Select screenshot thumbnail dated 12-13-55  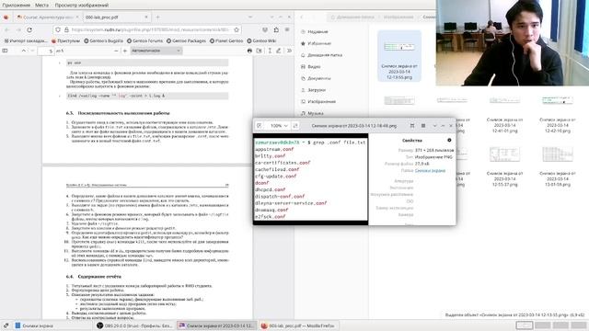(x=398, y=56)
